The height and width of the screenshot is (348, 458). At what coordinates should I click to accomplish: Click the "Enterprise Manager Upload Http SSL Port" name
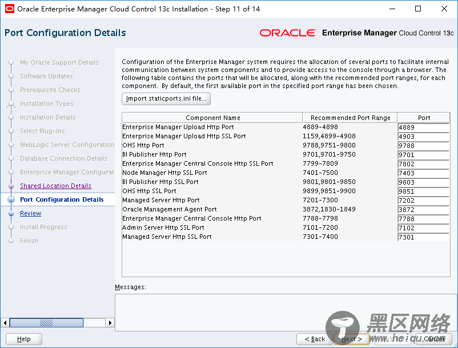pyautogui.click(x=184, y=136)
